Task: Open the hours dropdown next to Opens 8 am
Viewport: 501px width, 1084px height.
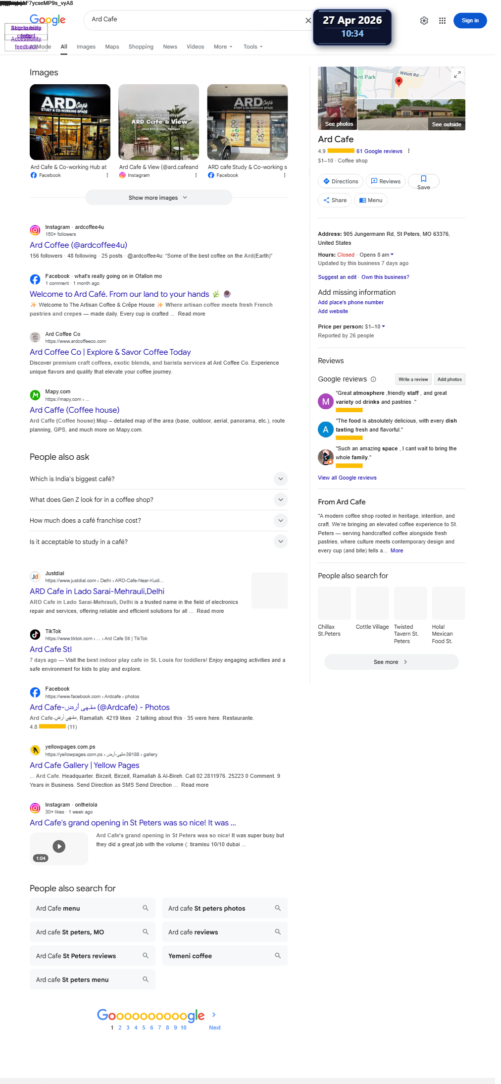Action: coord(392,255)
